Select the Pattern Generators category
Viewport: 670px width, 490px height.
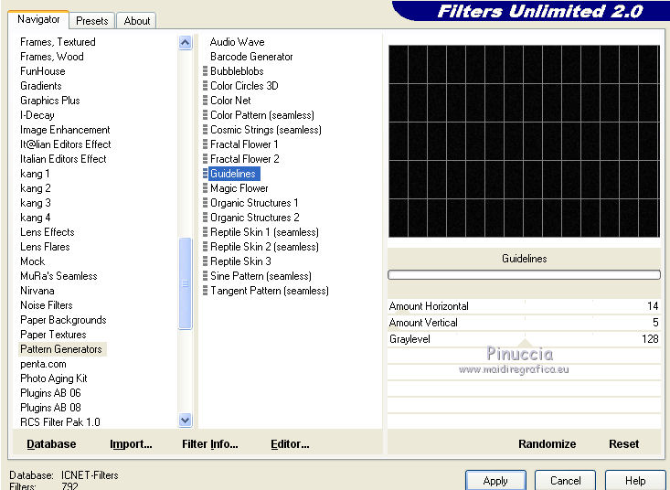(x=61, y=349)
